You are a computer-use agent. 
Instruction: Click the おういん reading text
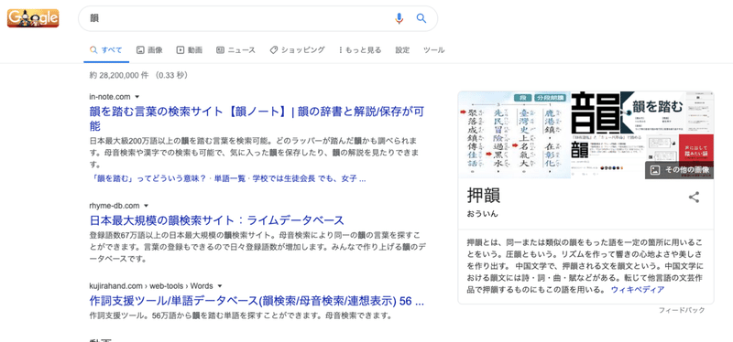click(x=482, y=214)
